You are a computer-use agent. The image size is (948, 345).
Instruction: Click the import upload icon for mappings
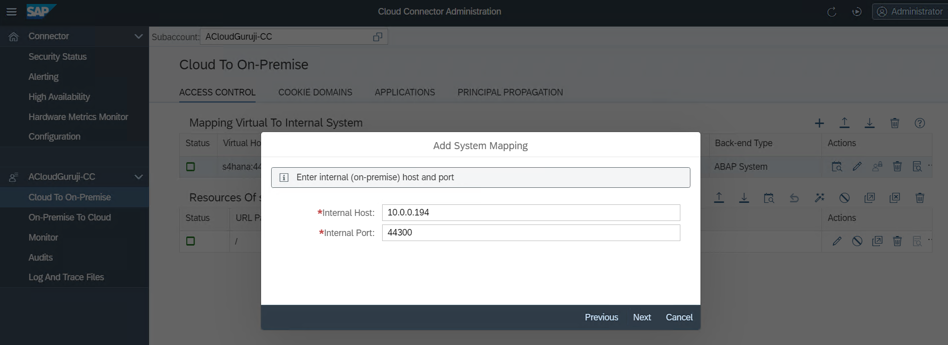845,123
